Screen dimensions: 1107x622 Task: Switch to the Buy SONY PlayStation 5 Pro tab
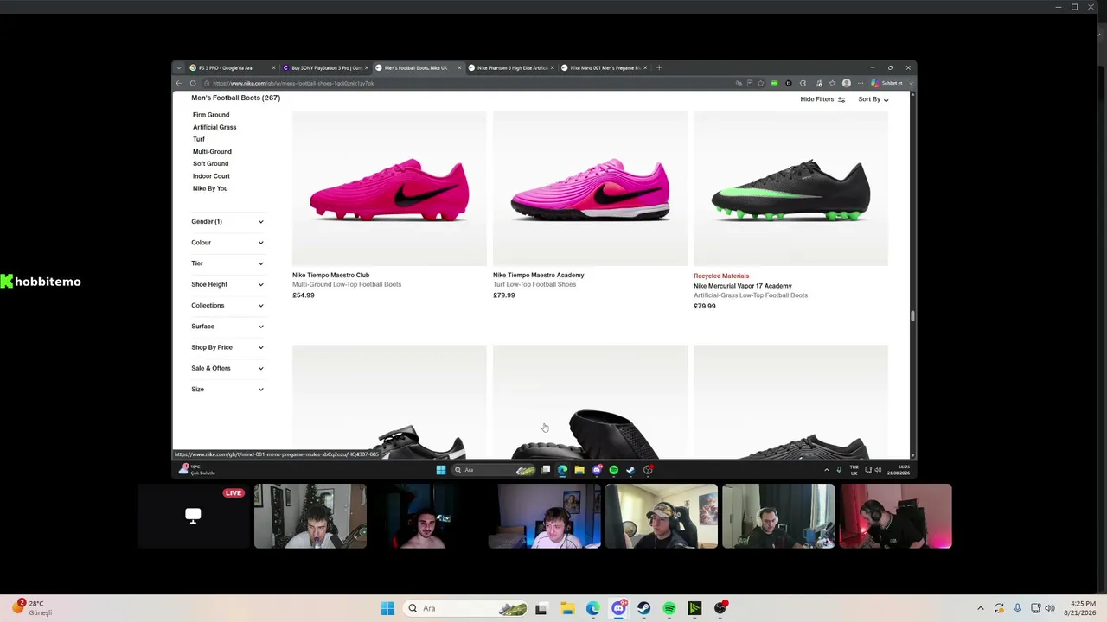tap(325, 68)
